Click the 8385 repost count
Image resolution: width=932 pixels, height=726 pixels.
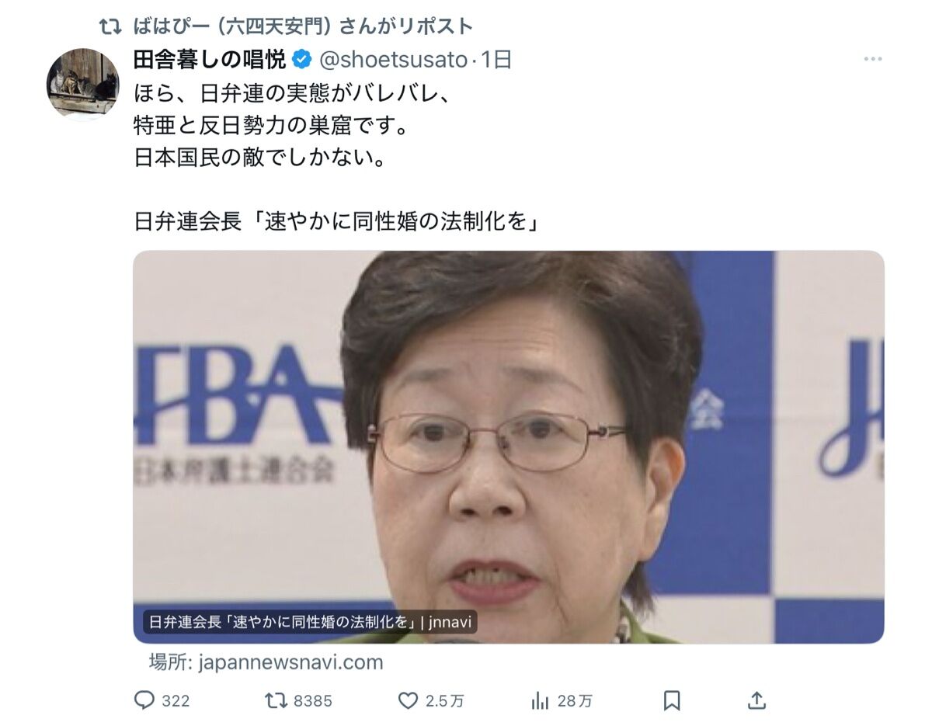coord(313,701)
